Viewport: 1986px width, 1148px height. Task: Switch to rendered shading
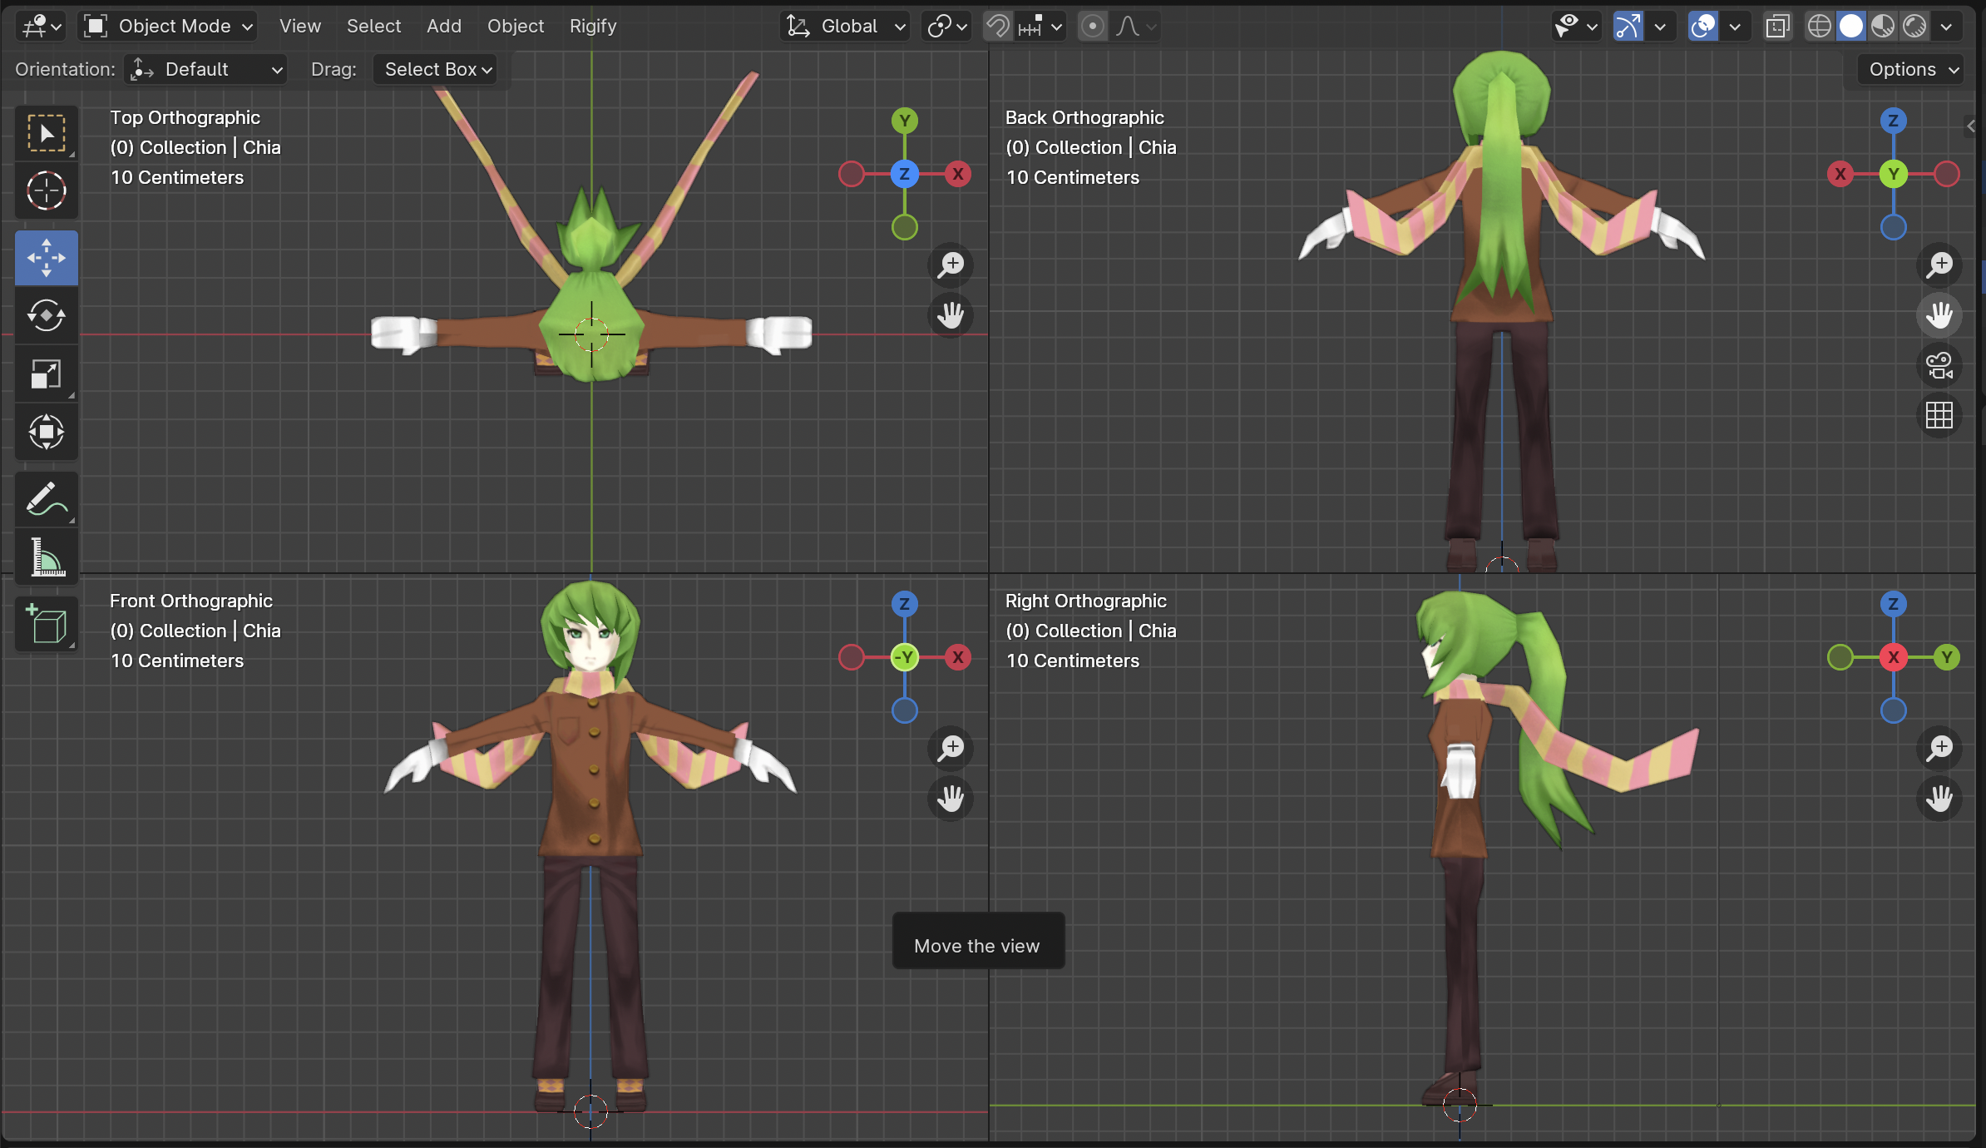[x=1914, y=26]
